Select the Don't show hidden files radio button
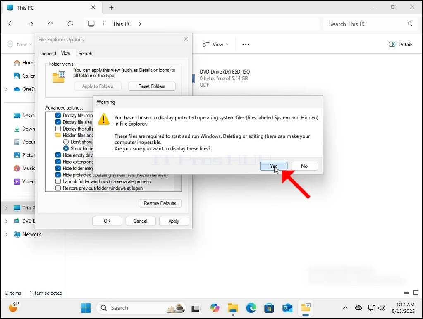423x319 pixels. [x=66, y=142]
